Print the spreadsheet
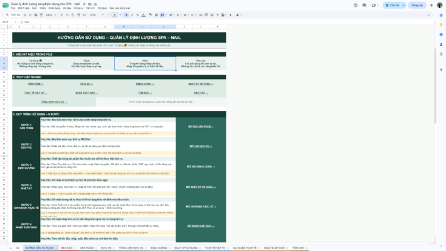Screen dimensions: 446x251 pyautogui.click(x=36, y=15)
